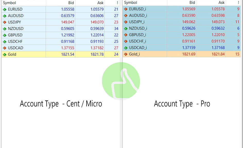Screen dimensions: 243x148
Task: Select the AUDUSD_i symbol name
Action: tap(138, 15)
